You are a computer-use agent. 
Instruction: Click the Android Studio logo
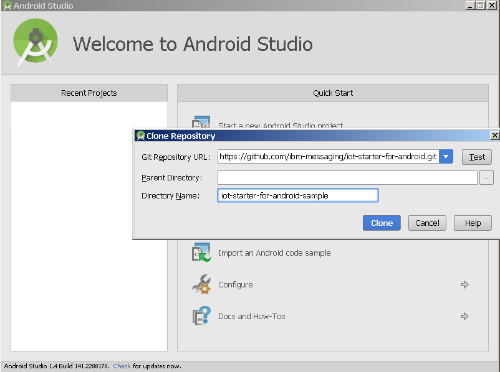[x=36, y=42]
